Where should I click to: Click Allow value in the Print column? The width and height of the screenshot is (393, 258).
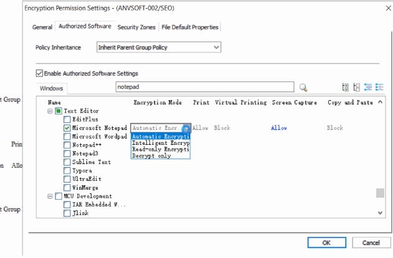click(x=200, y=128)
